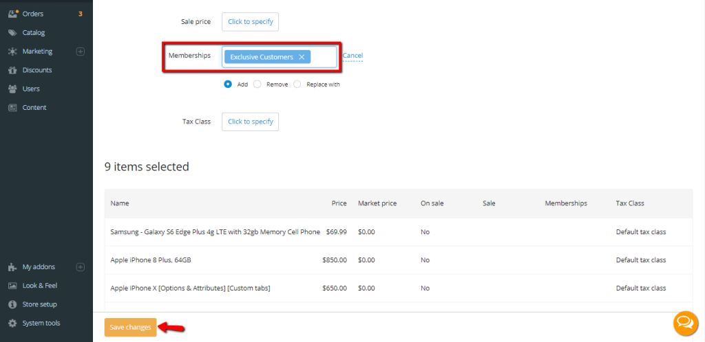Image resolution: width=705 pixels, height=342 pixels.
Task: Select the Replace with radio option
Action: (297, 84)
